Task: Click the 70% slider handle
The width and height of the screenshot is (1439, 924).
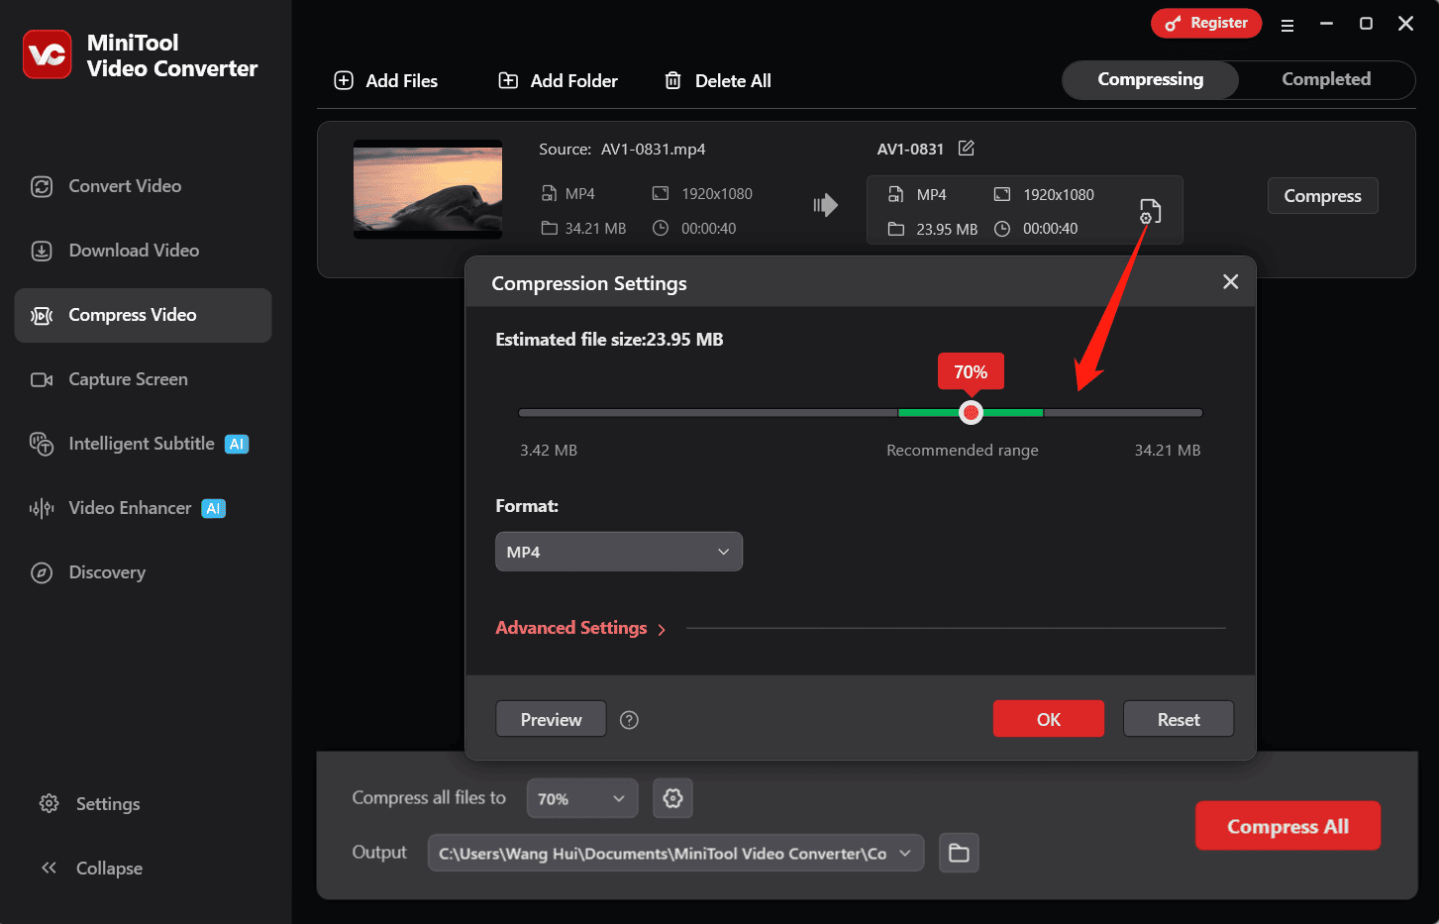Action: pyautogui.click(x=971, y=412)
